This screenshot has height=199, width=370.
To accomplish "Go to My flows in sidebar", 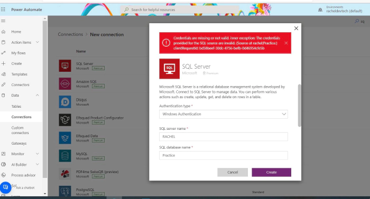I will (18, 53).
